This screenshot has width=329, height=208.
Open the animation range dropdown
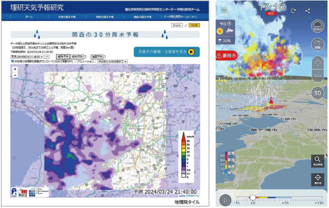coord(112,62)
